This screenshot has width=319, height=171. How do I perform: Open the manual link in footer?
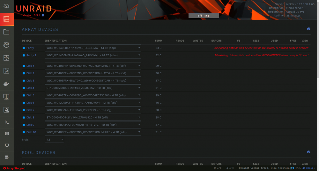310,168
